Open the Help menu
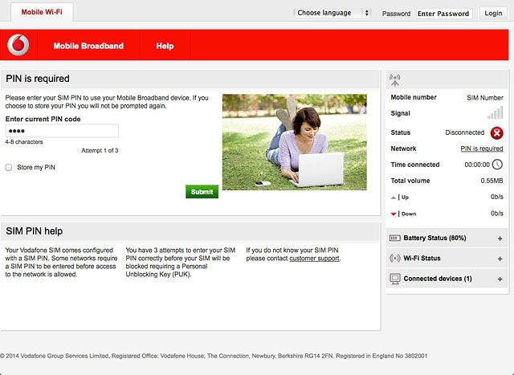This screenshot has height=375, width=514. pyautogui.click(x=165, y=46)
